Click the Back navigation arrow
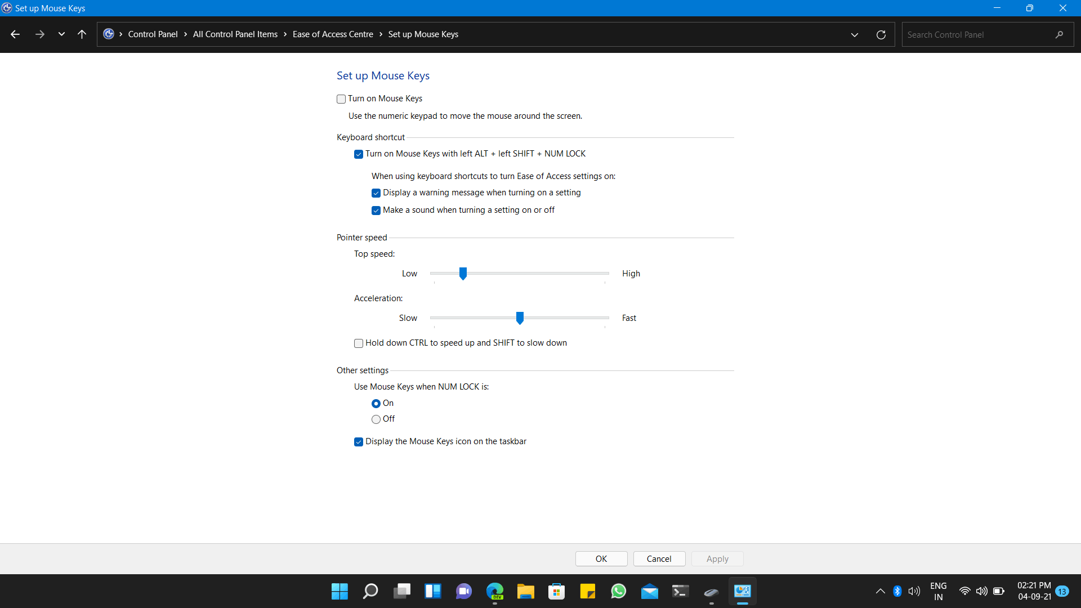 tap(15, 34)
